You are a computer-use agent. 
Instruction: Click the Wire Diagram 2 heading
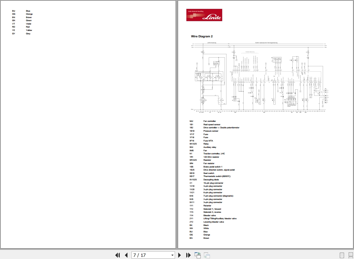(202, 36)
